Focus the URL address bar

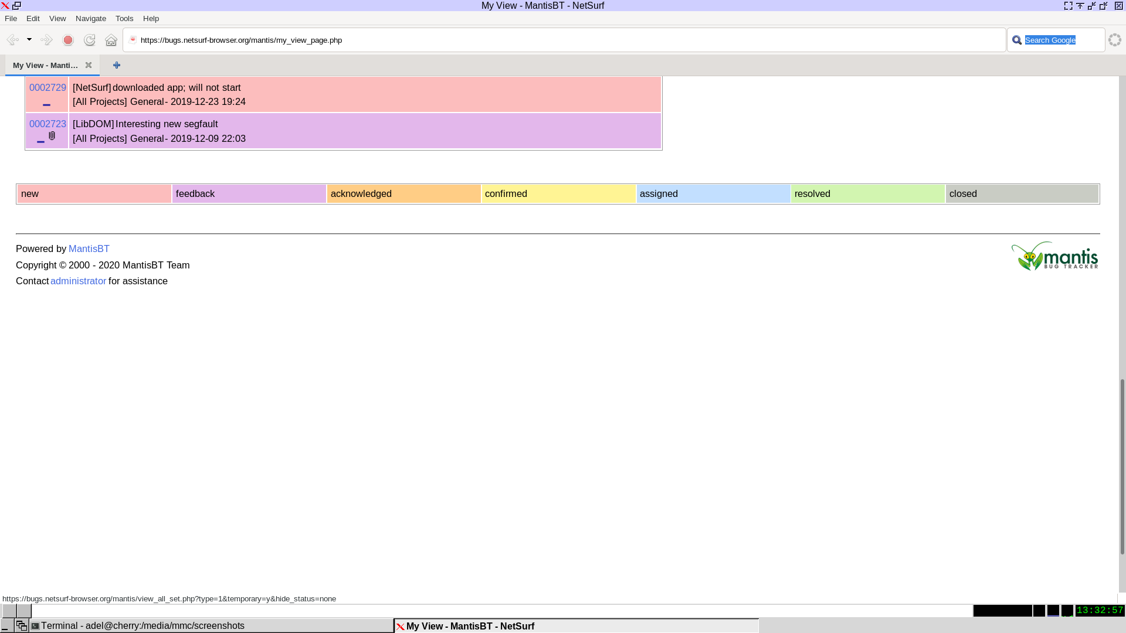click(x=563, y=40)
